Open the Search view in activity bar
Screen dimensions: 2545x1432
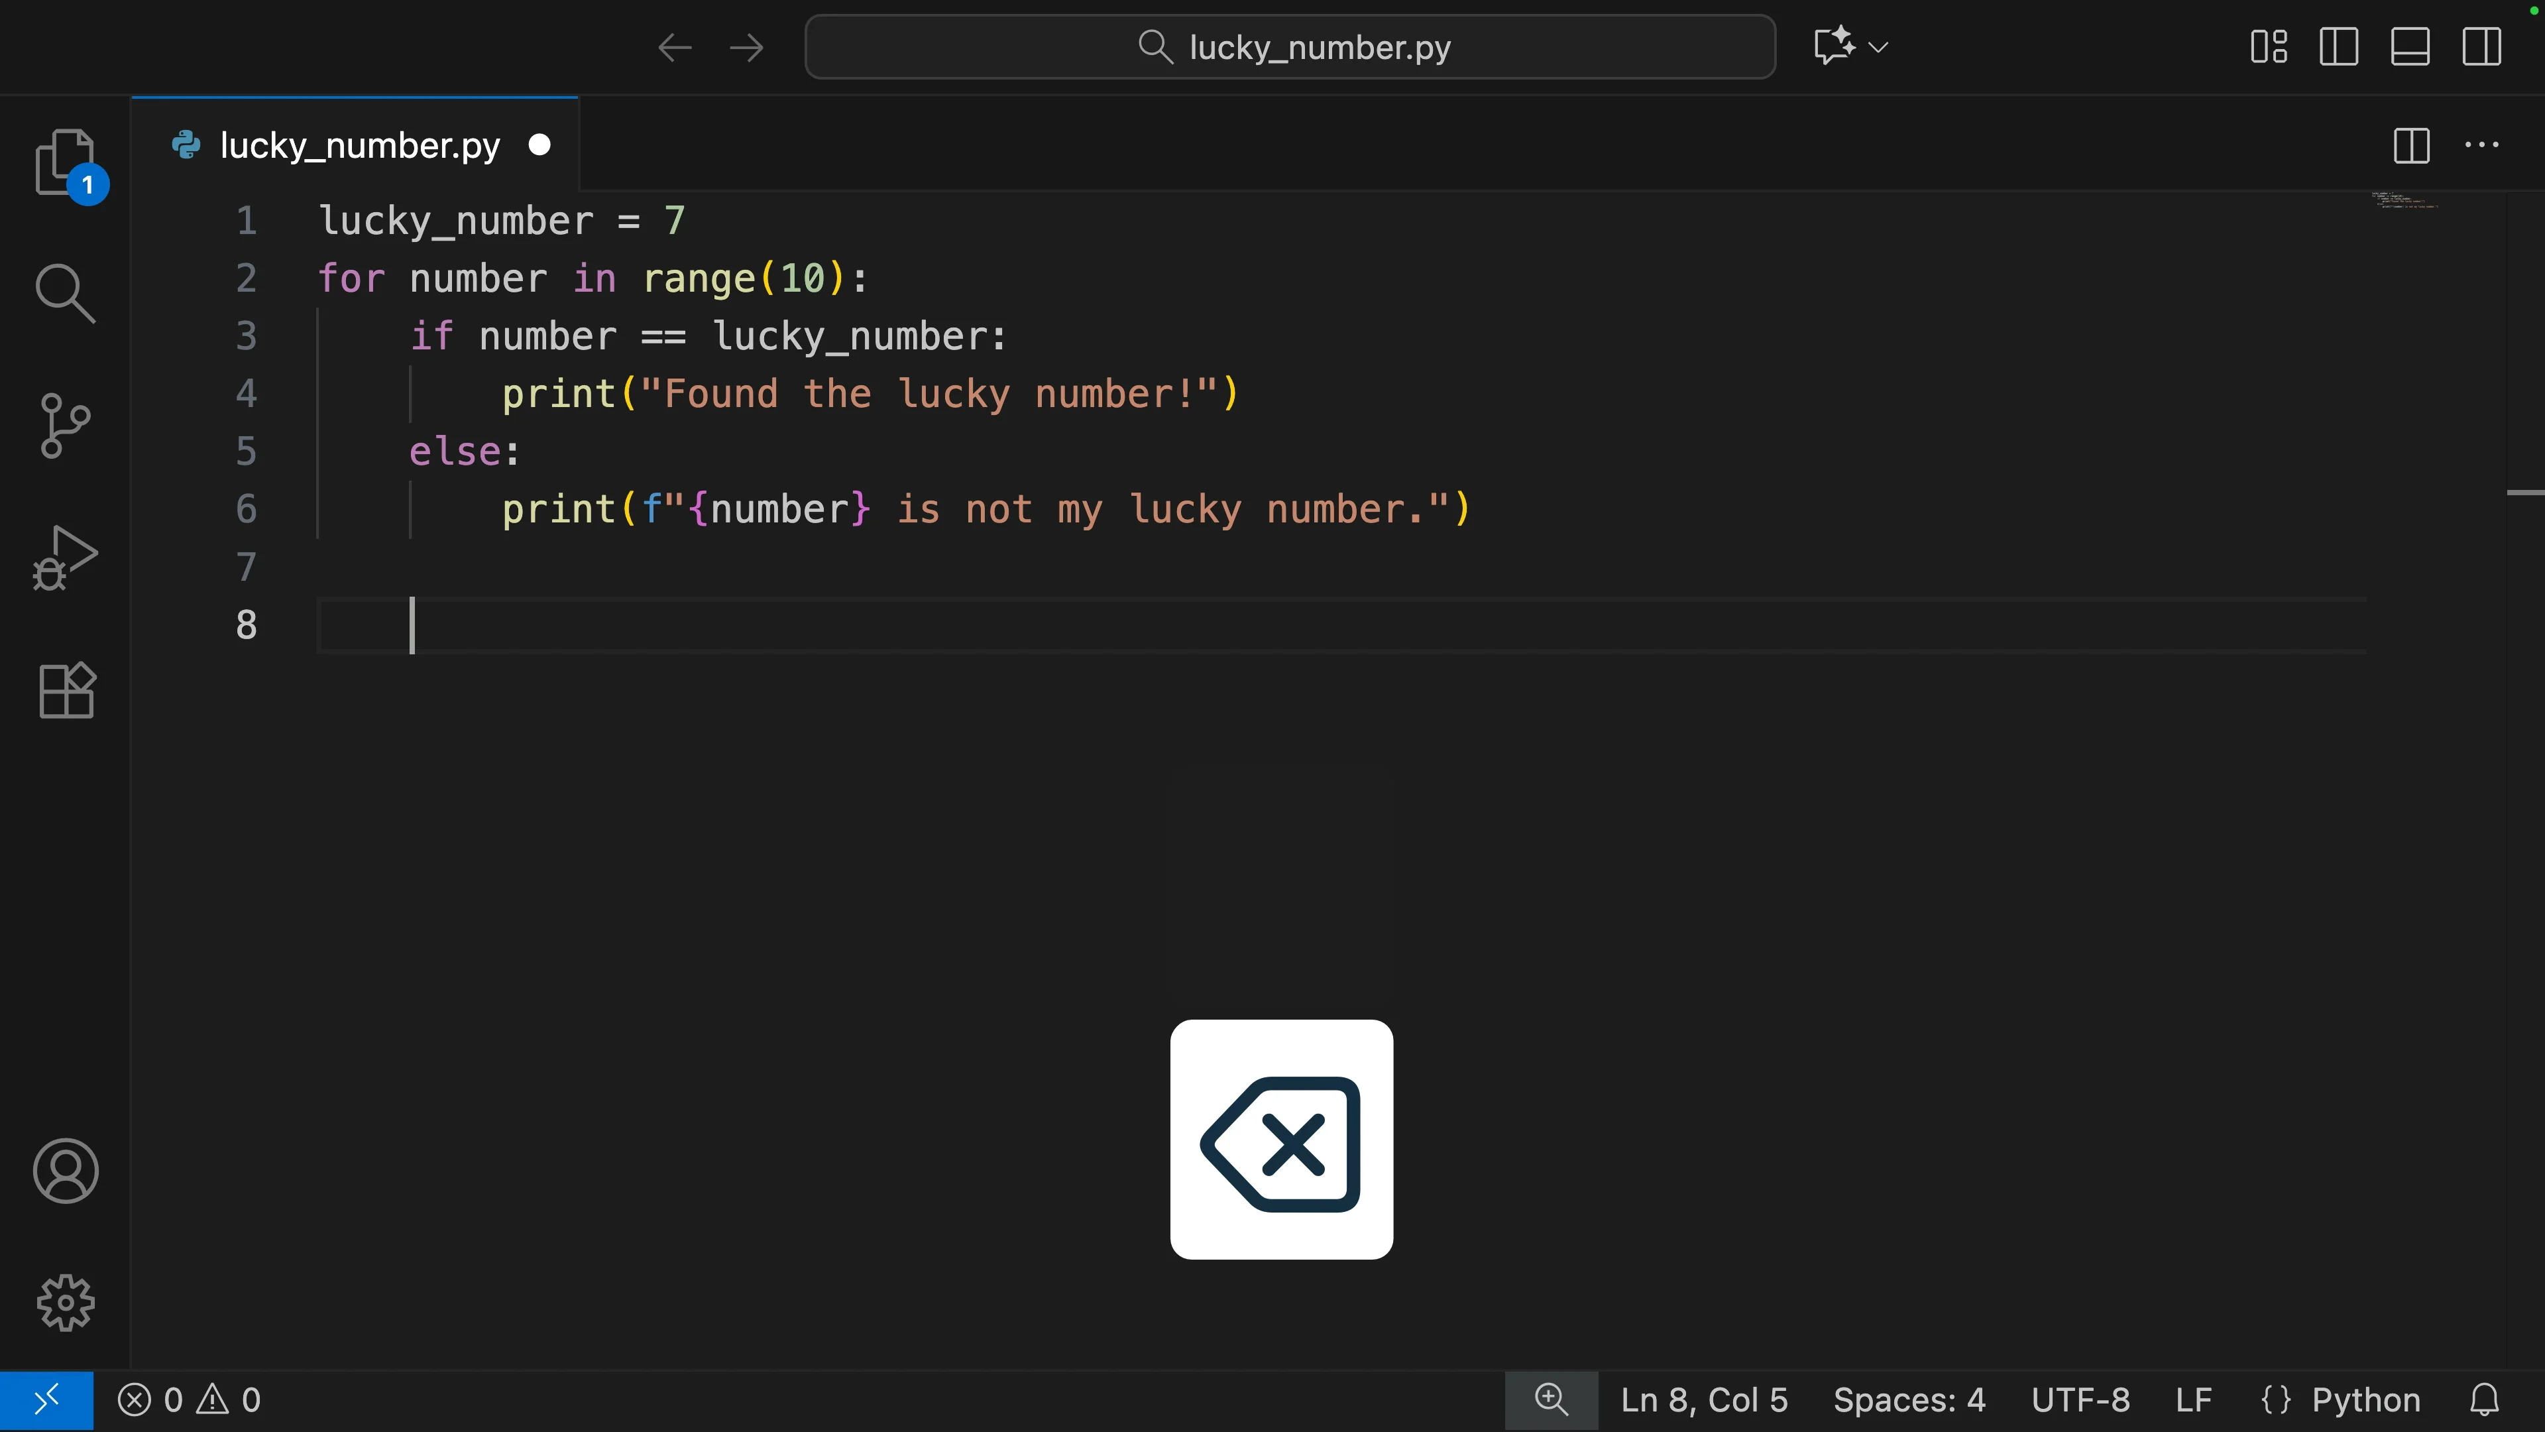point(65,294)
